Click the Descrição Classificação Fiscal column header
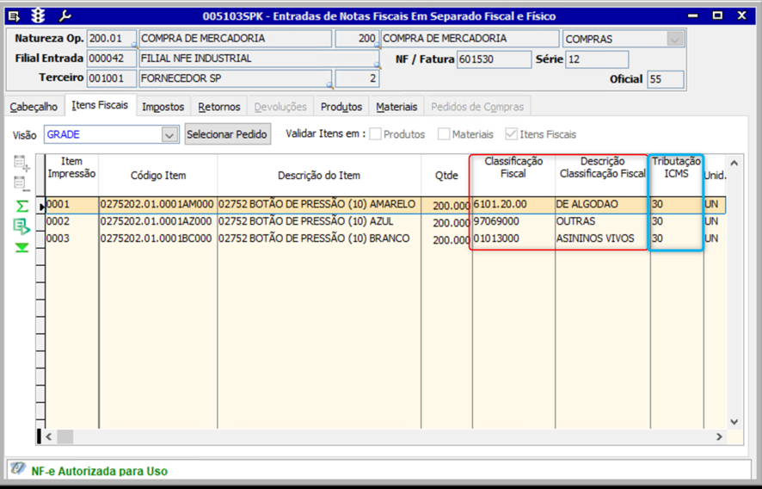Screen dimensions: 762x489 [603, 175]
